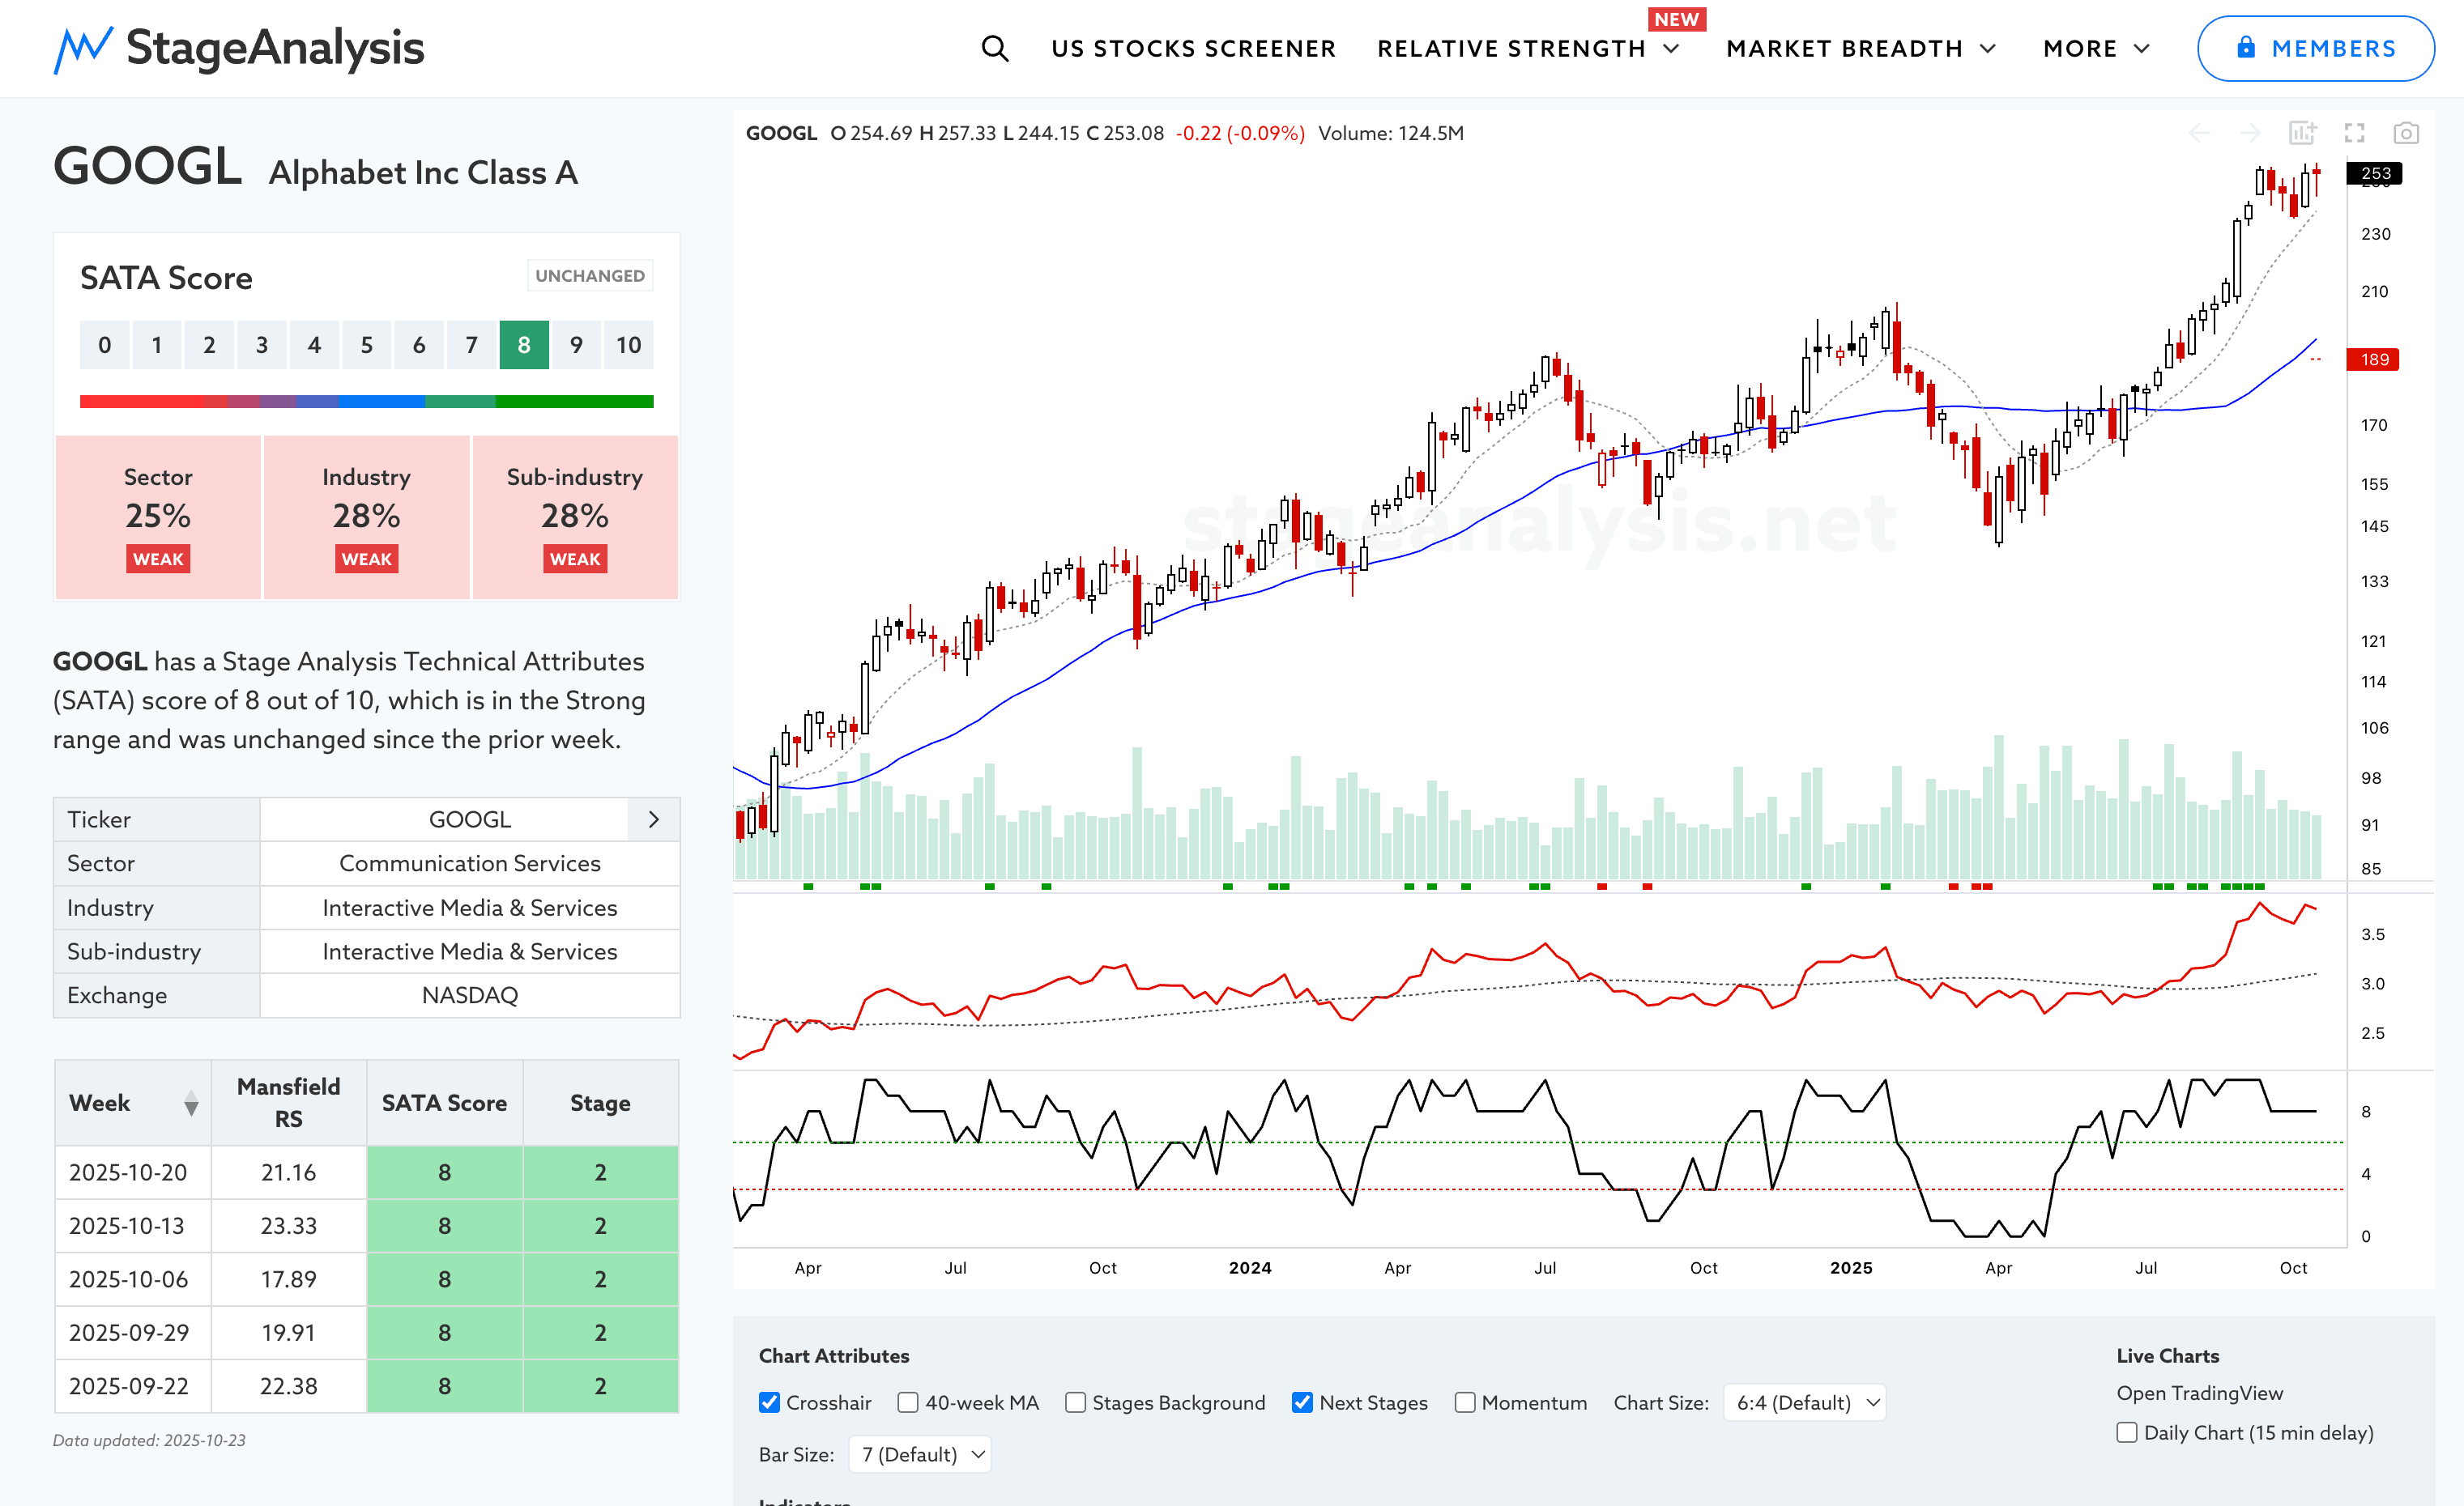This screenshot has height=1506, width=2464.
Task: Select score 8 on SATA scale
Action: 524,345
